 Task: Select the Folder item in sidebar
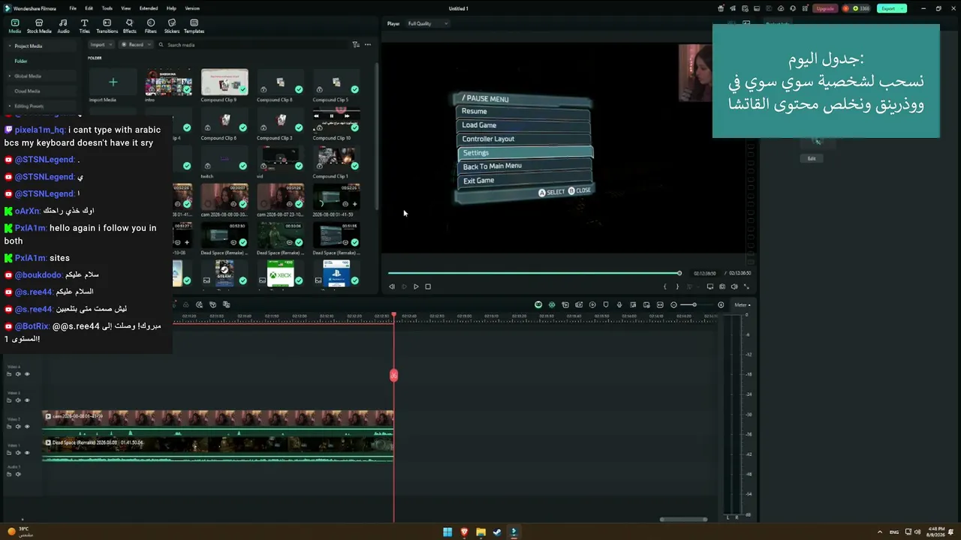point(21,61)
